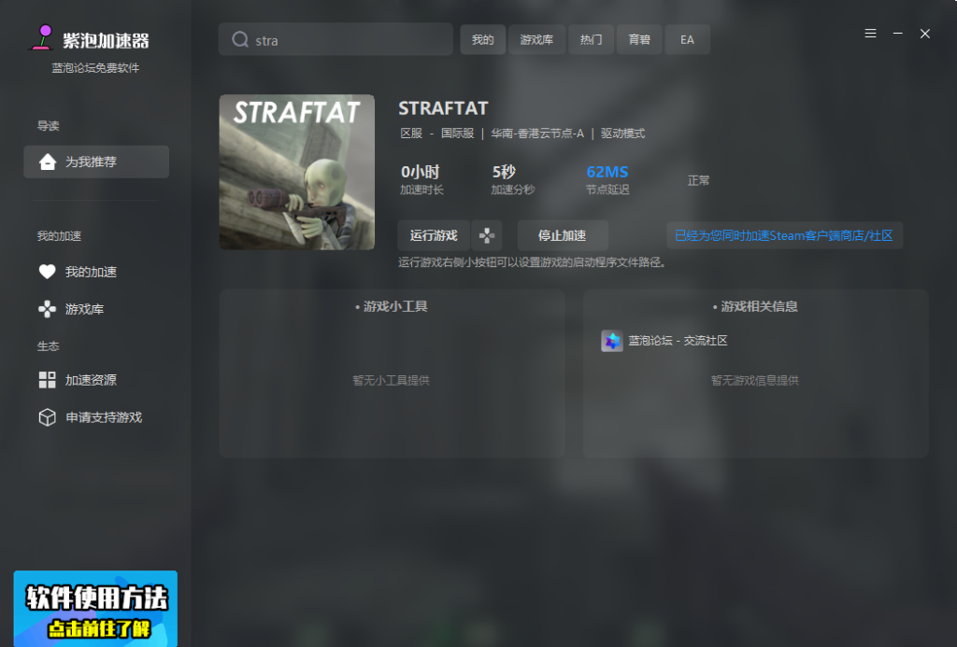Click the 软件使用方法 banner at bottom

(96, 609)
